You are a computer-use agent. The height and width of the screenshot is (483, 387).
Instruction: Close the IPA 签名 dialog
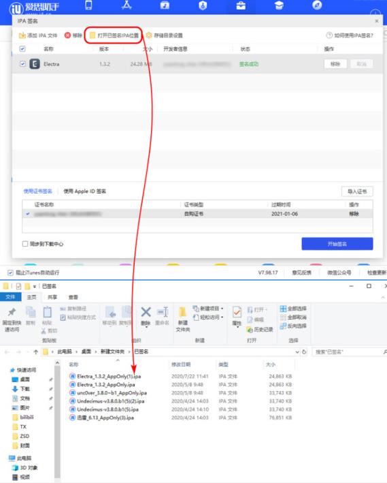pos(377,21)
